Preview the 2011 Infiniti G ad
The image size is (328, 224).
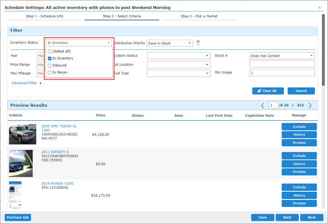[299, 172]
